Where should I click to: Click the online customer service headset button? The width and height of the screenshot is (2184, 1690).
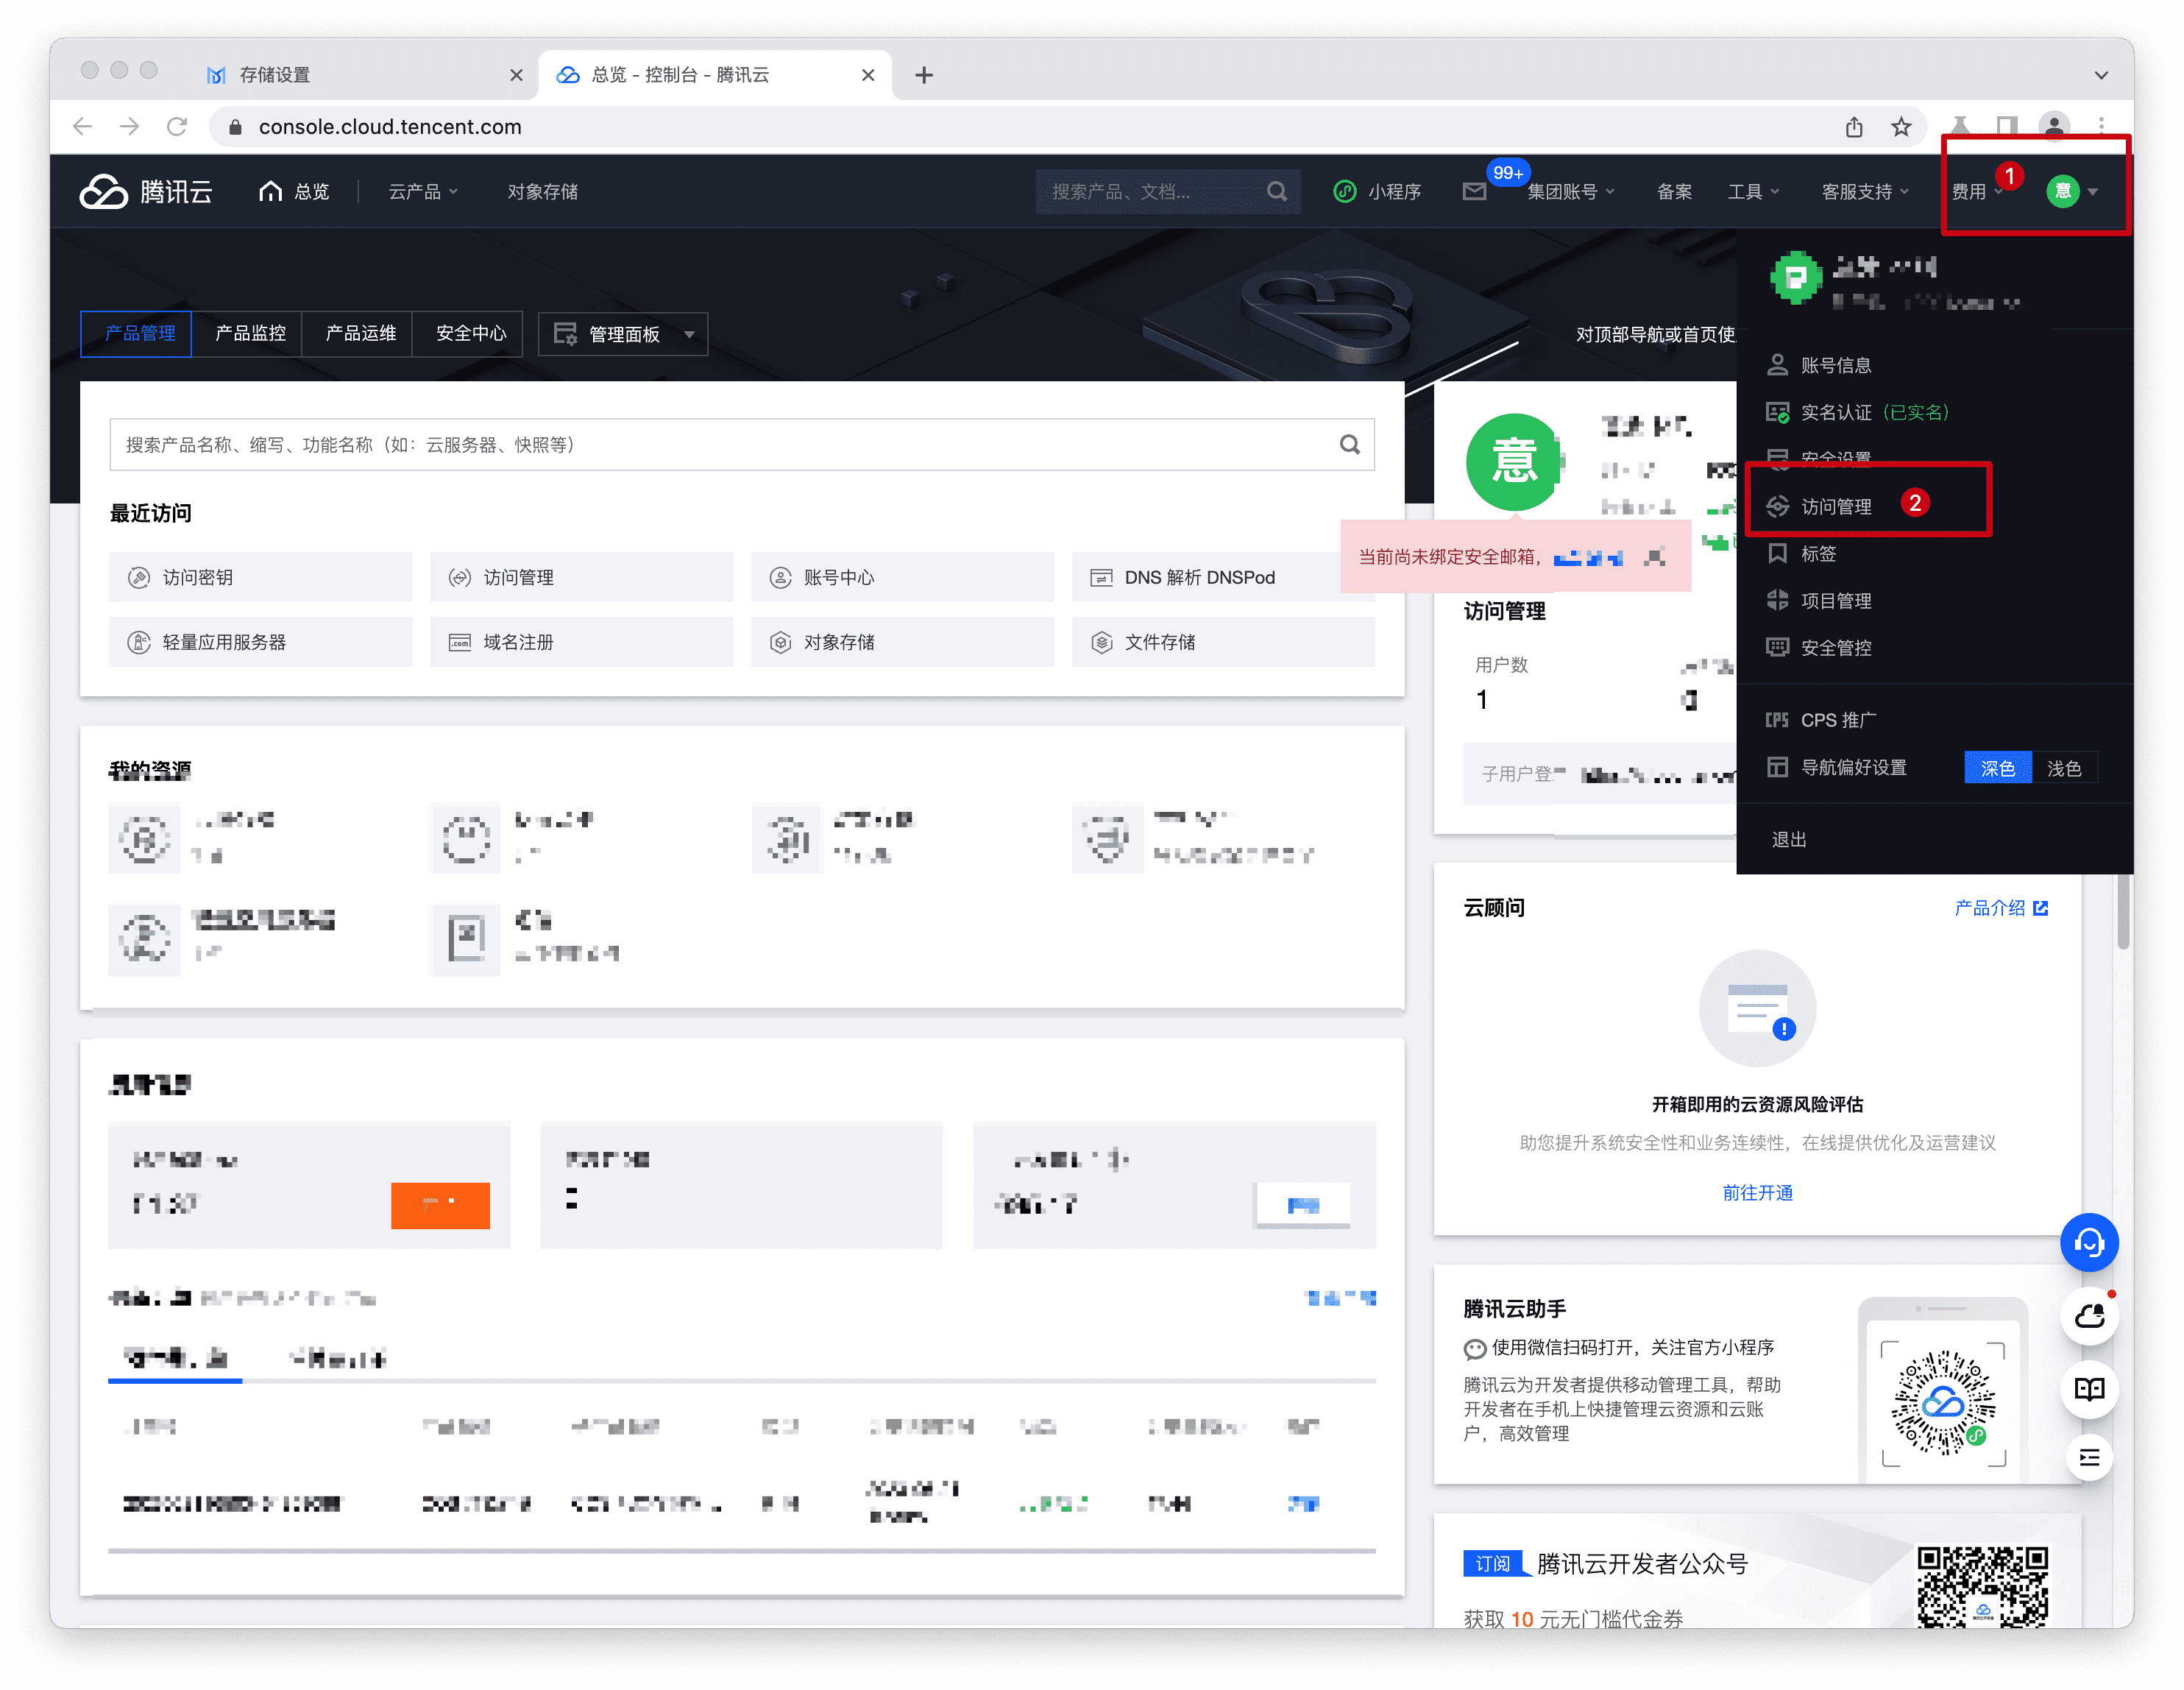point(2089,1243)
